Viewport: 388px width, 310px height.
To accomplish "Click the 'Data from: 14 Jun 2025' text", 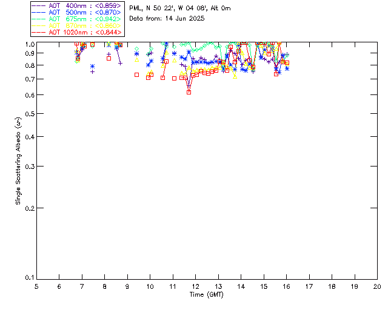I will click(x=167, y=19).
